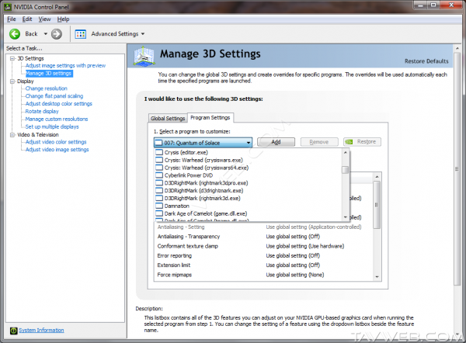Switch to the Global Settings tab
Viewport: 466px width, 343px height.
click(x=168, y=118)
